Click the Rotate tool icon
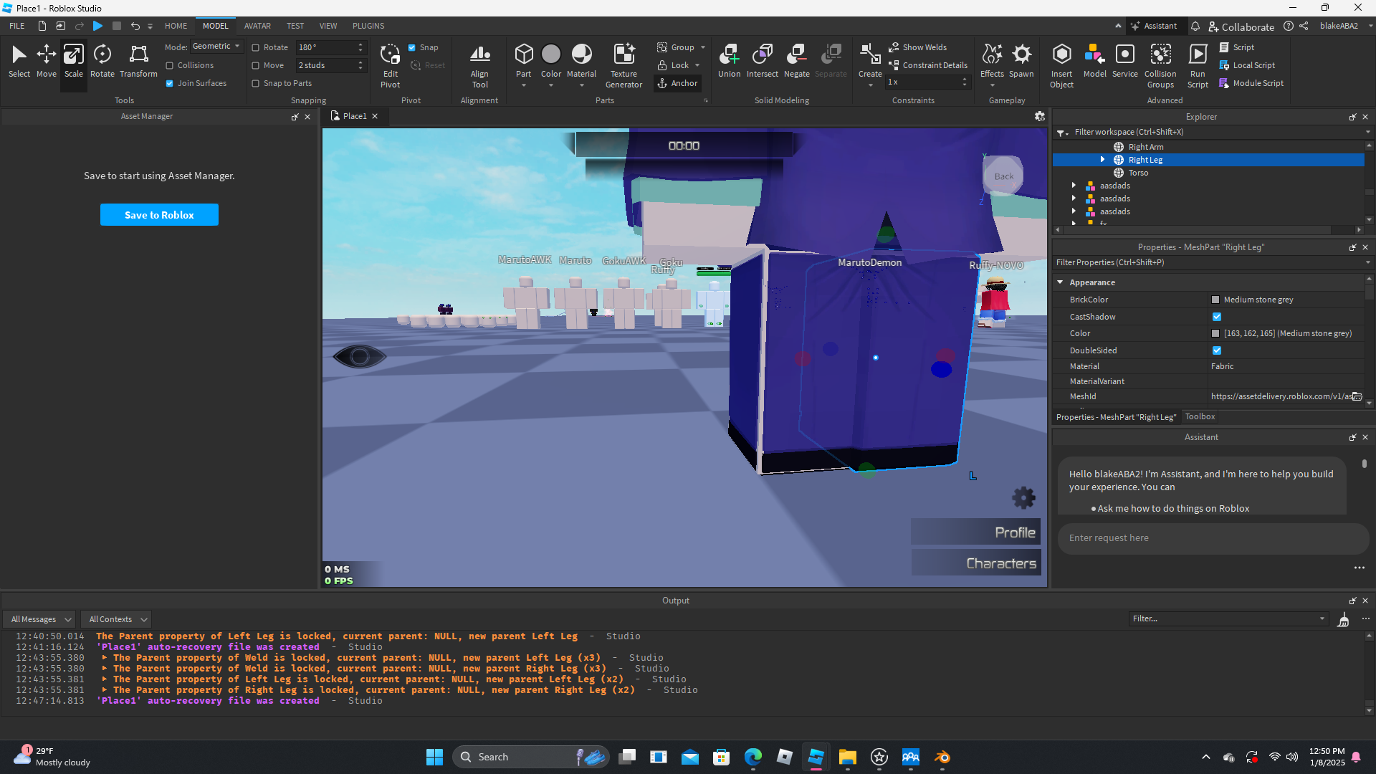The image size is (1376, 774). pyautogui.click(x=102, y=55)
